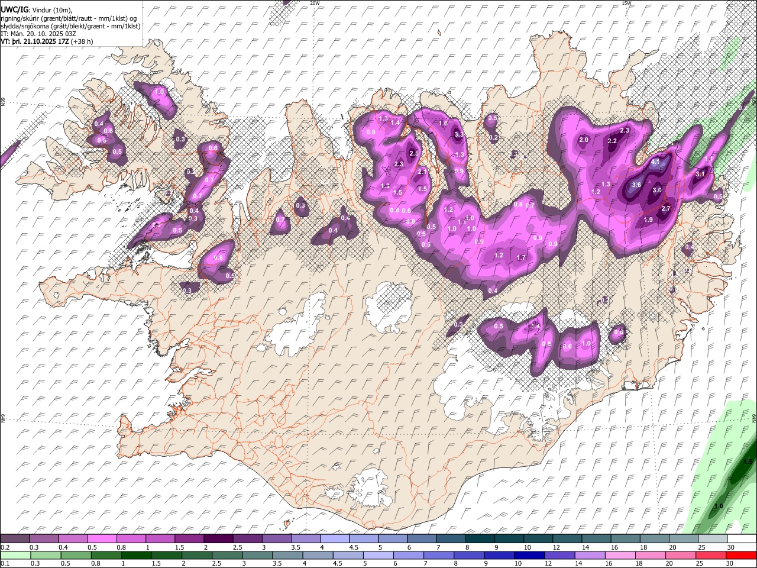Screen dimensions: 757x568
Task: Click the purple 1.5 snow-scale swatch
Action: (189, 539)
